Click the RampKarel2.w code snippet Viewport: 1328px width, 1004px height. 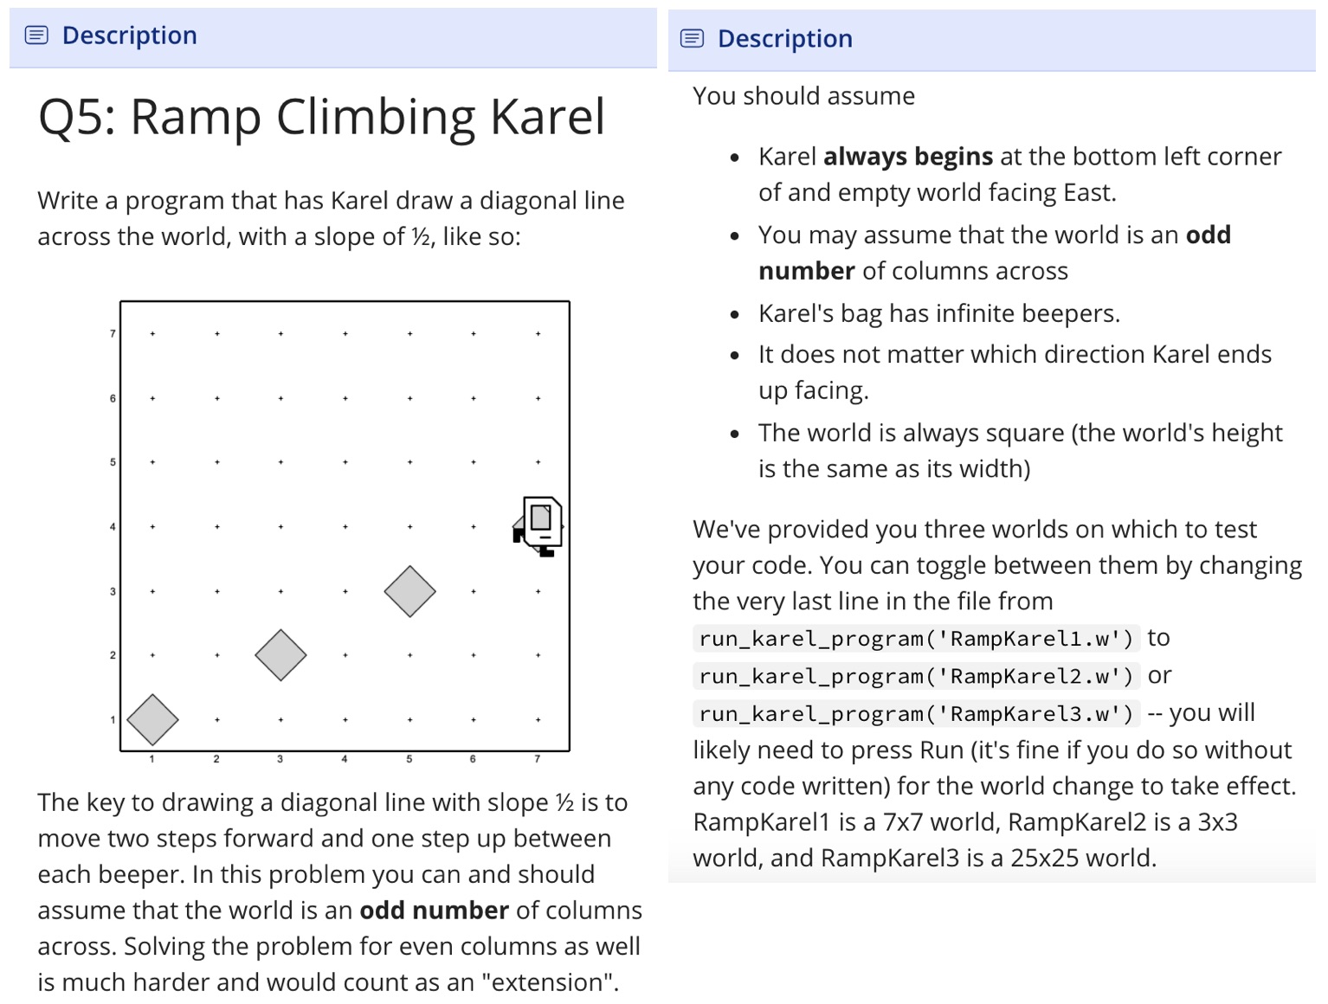pyautogui.click(x=916, y=676)
